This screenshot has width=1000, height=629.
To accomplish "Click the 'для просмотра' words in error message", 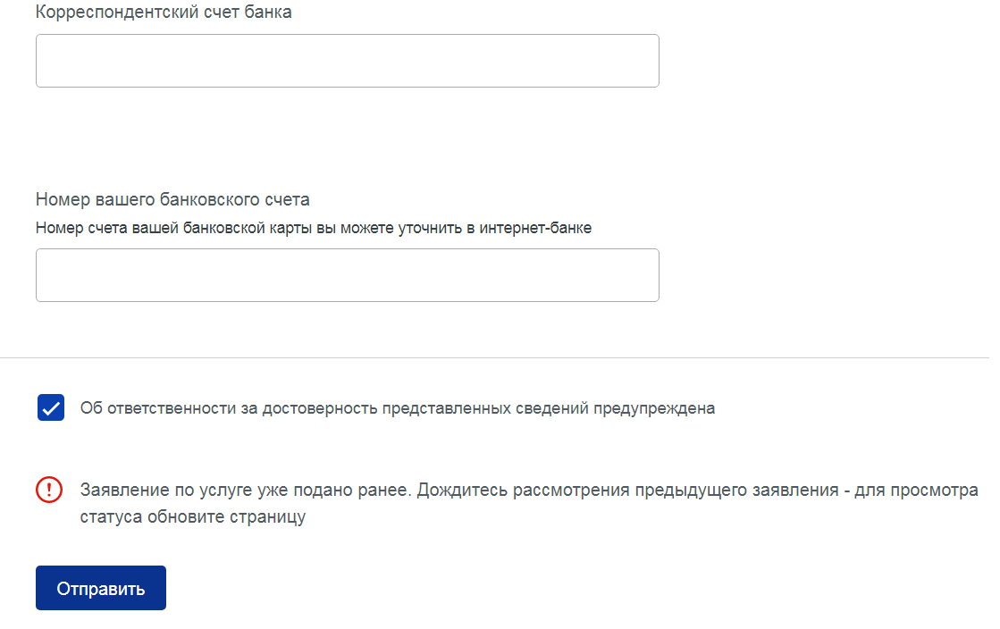I will pyautogui.click(x=917, y=490).
